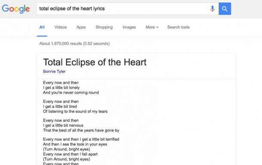Click the results count text

(x=74, y=44)
